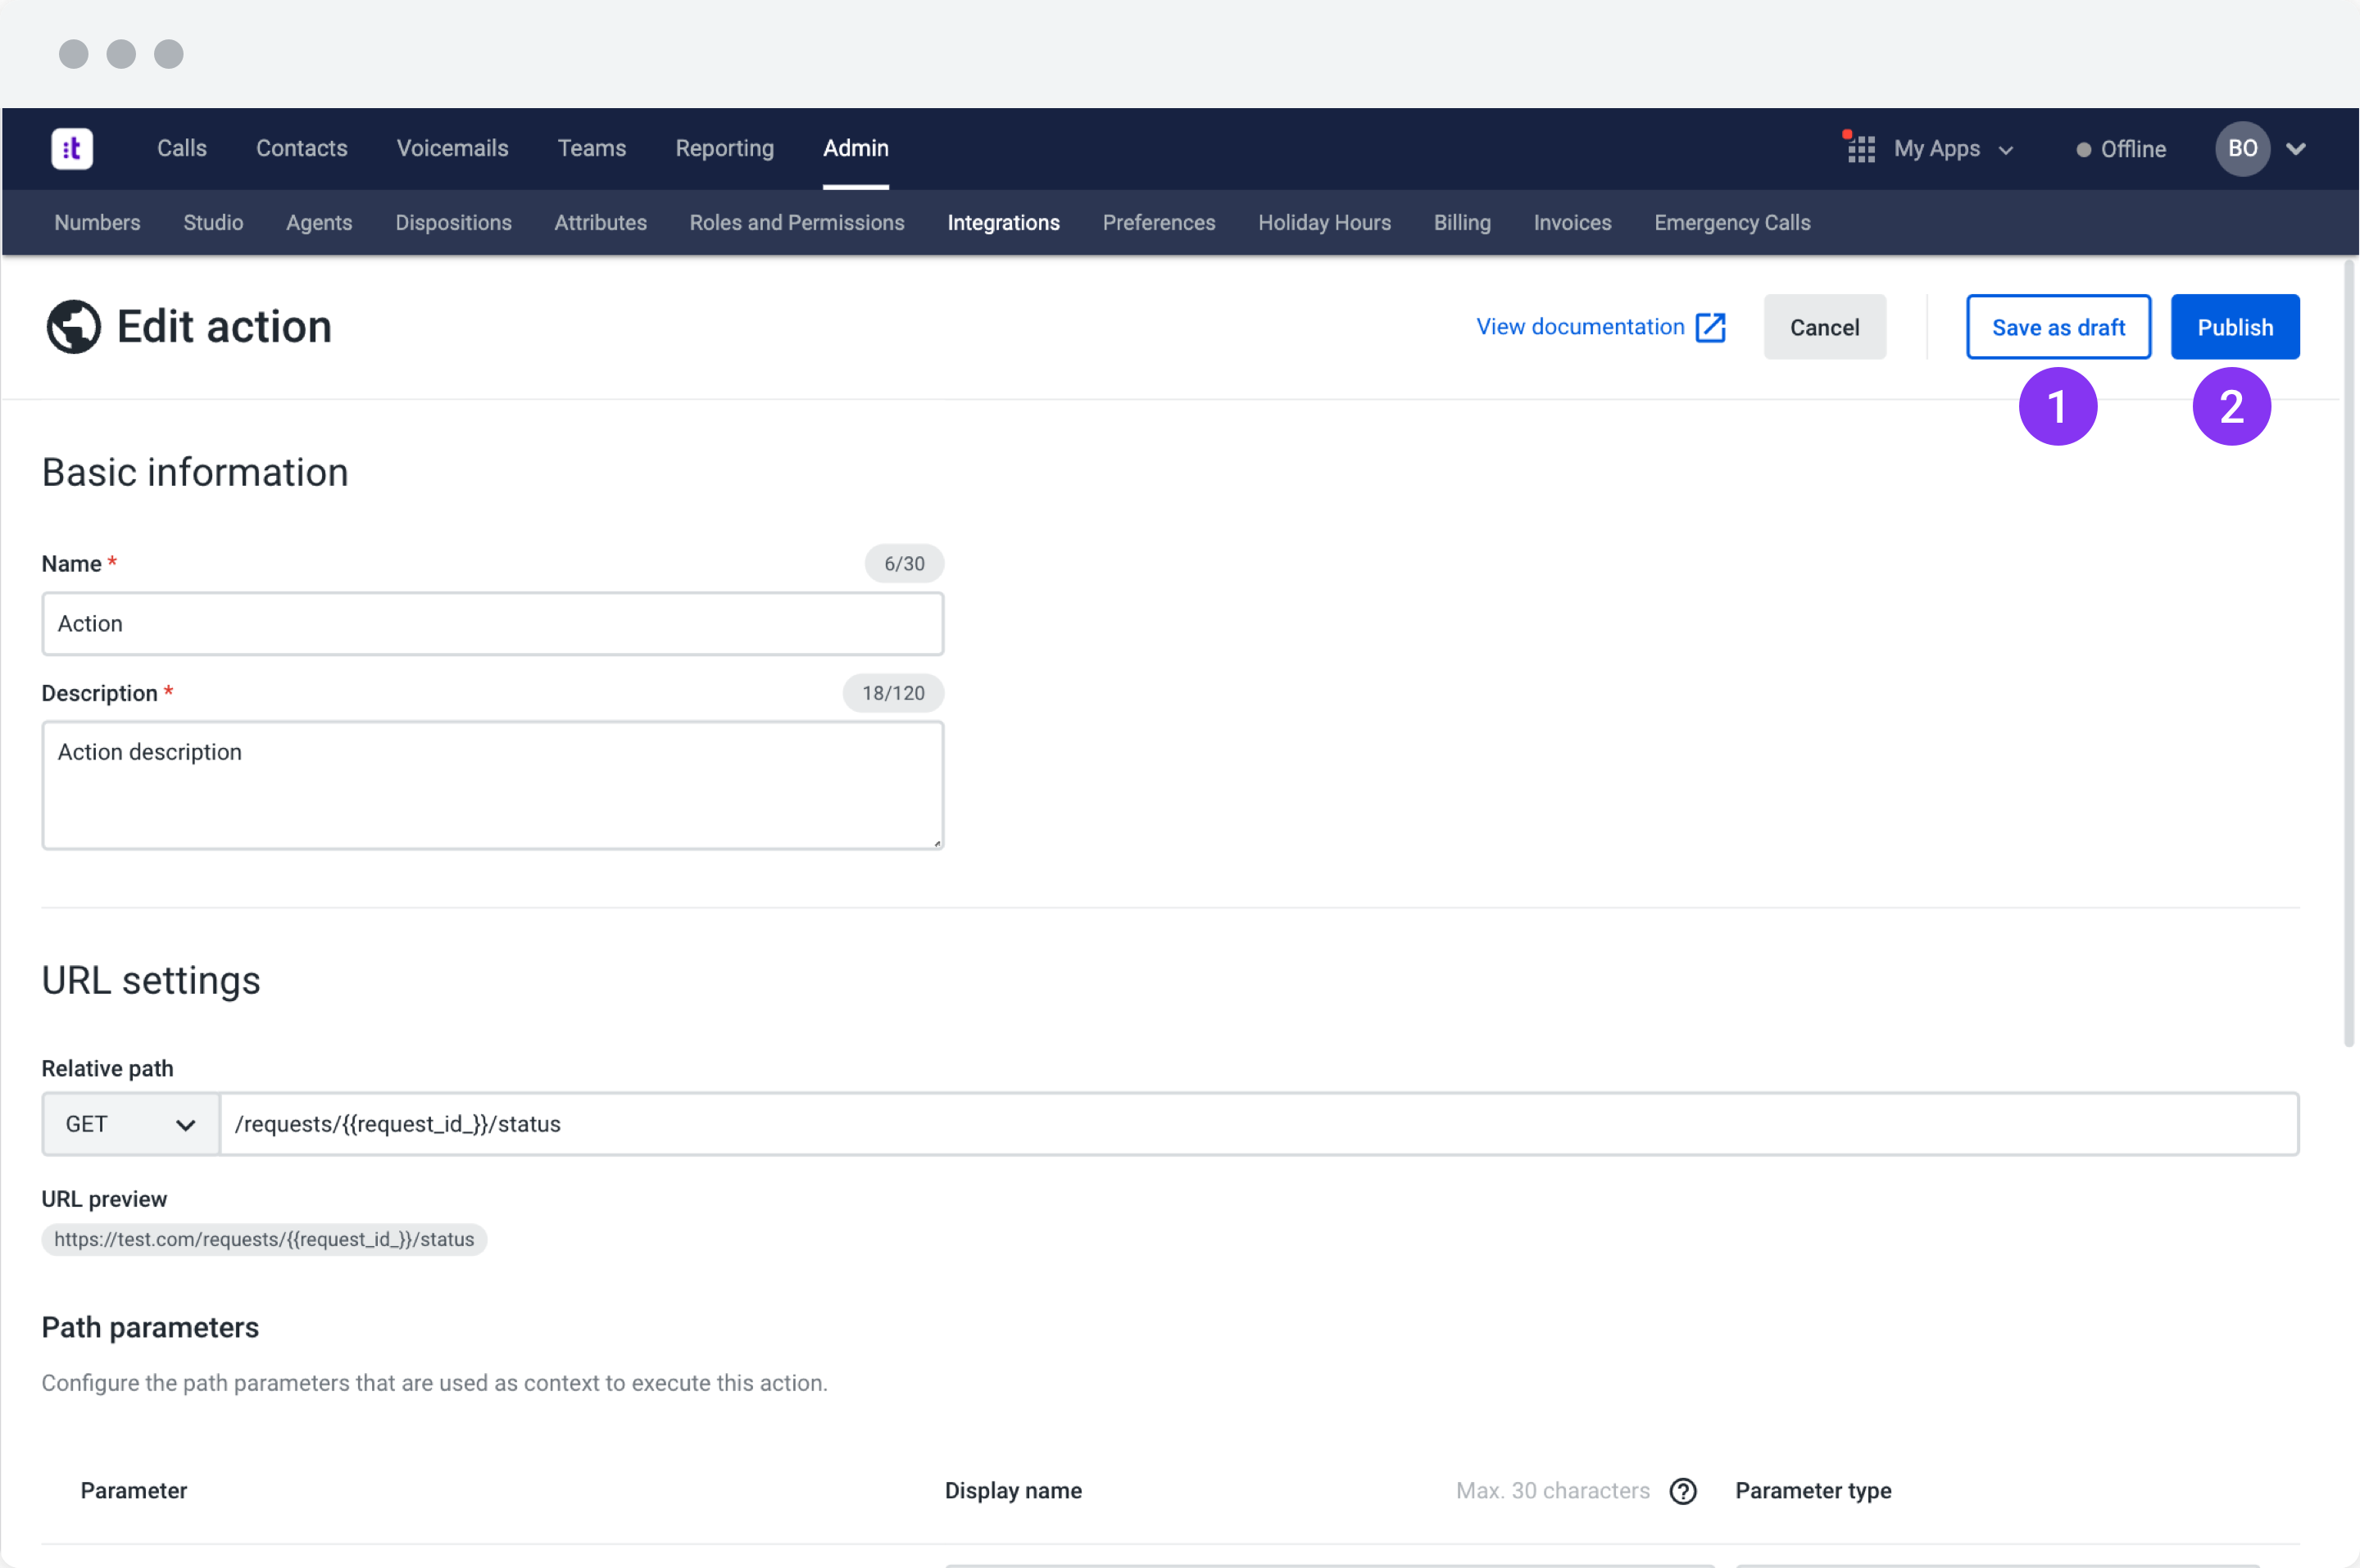Click the page's vertical scrollbar
The width and height of the screenshot is (2360, 1568).
2348,650
